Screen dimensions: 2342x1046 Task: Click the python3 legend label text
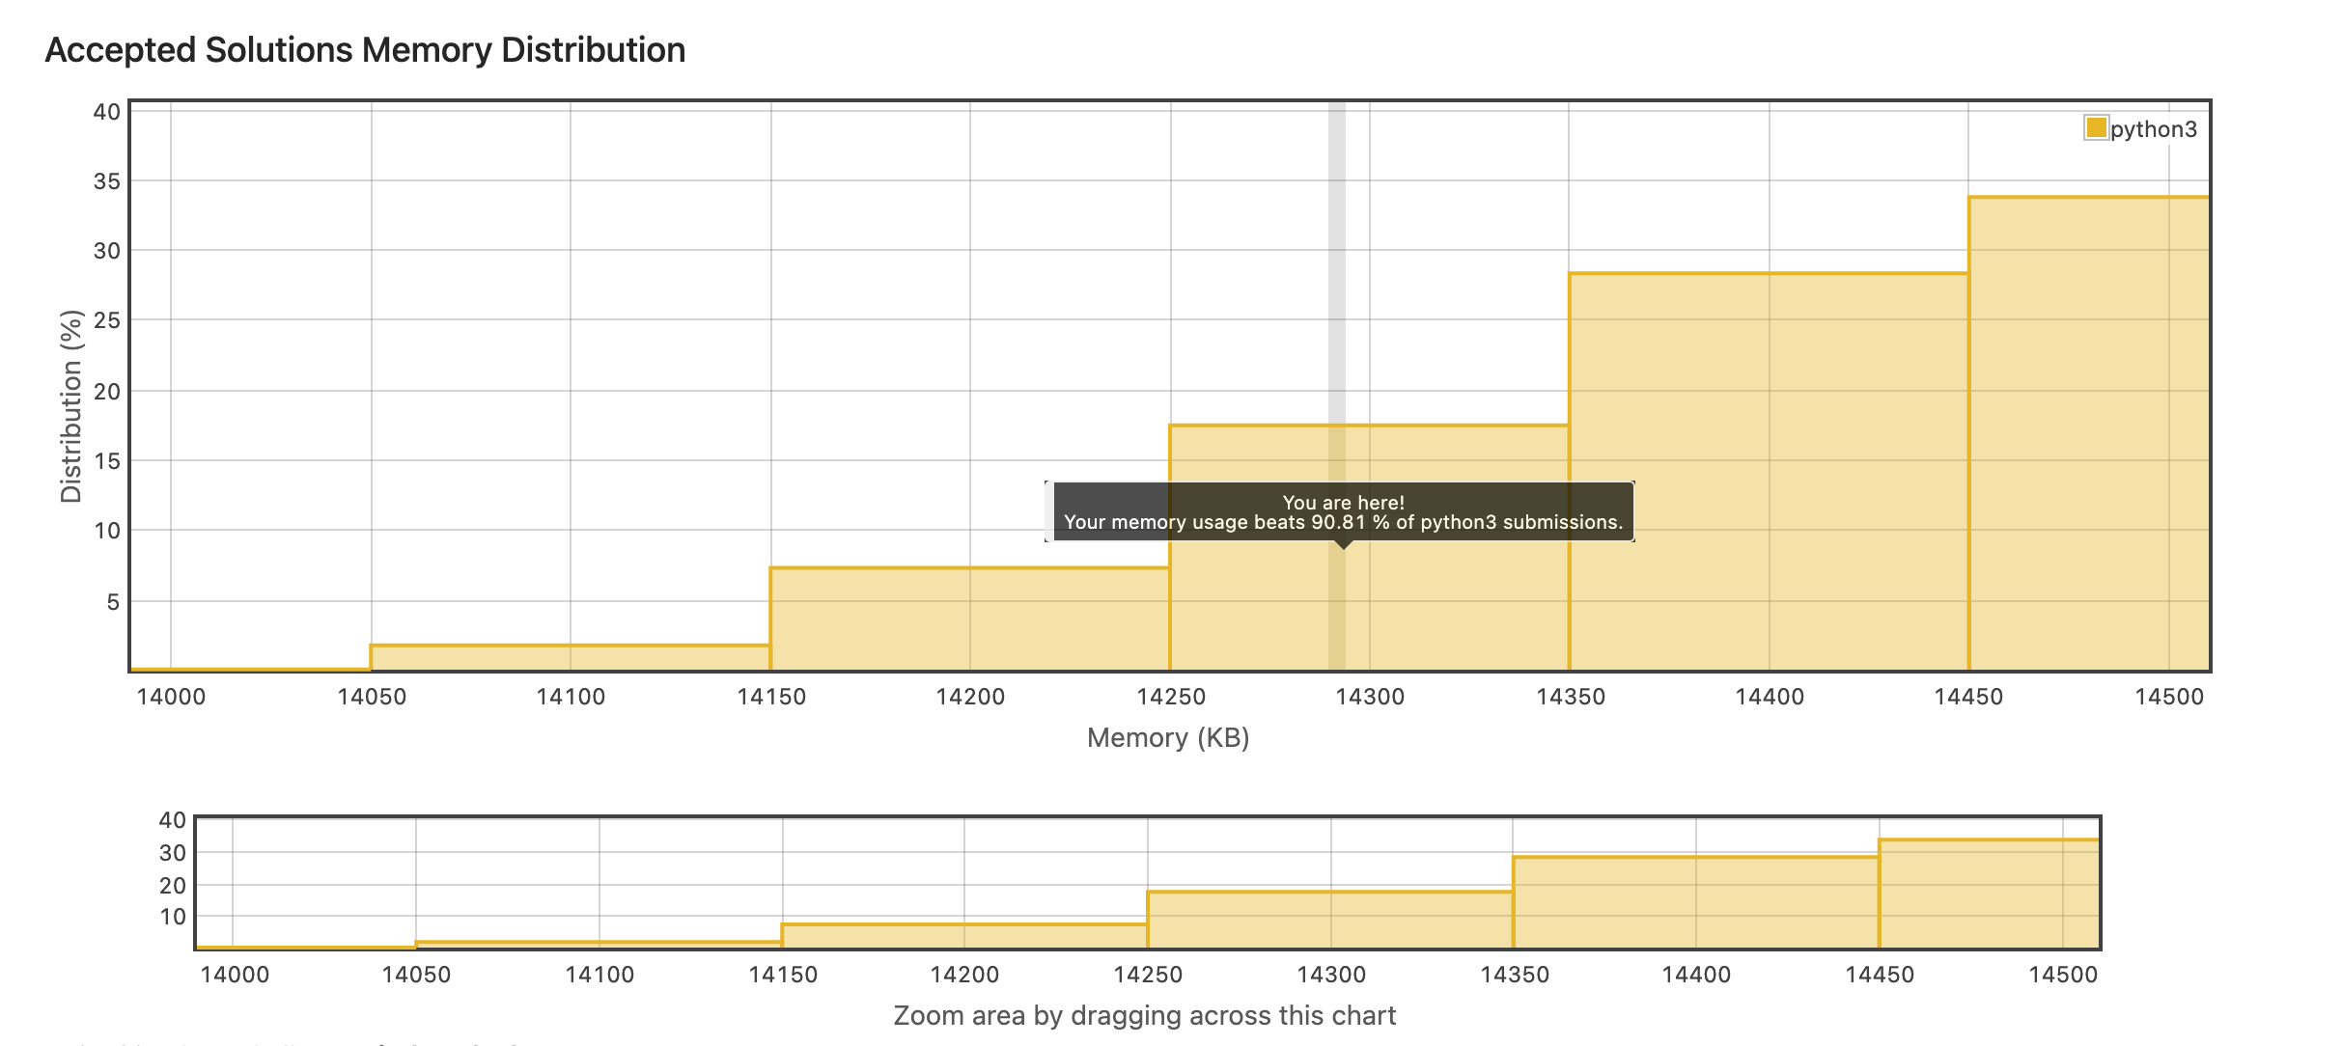click(x=2154, y=129)
